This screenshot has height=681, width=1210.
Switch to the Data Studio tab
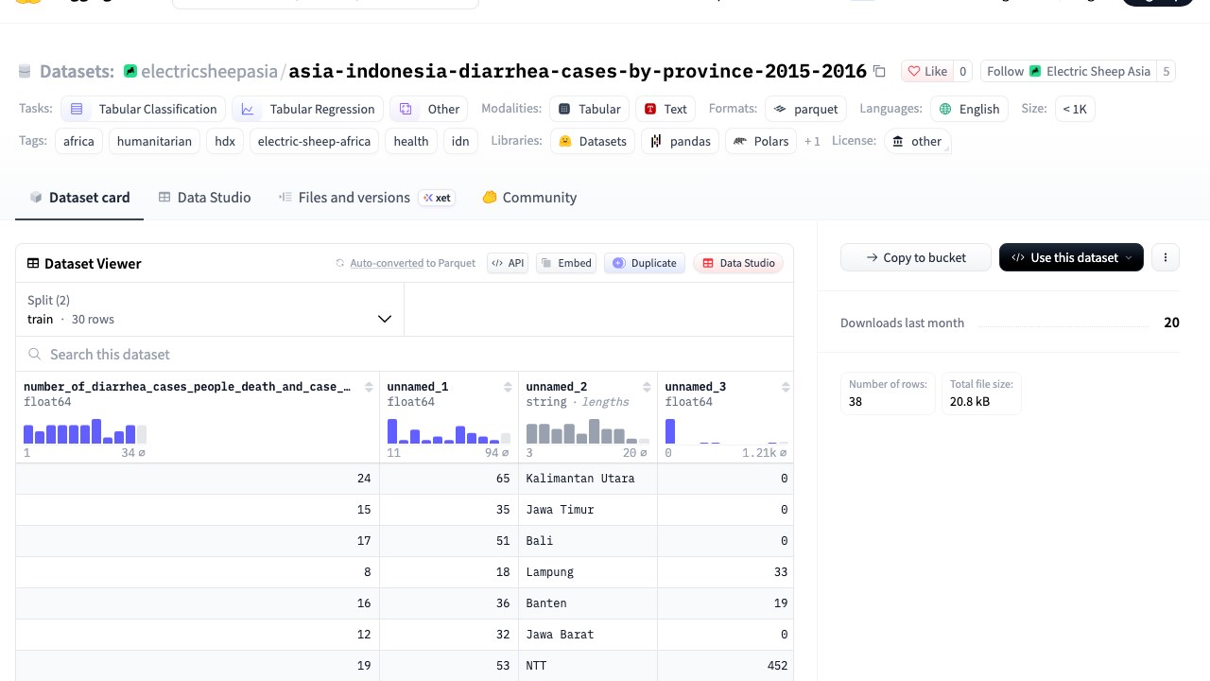point(204,197)
